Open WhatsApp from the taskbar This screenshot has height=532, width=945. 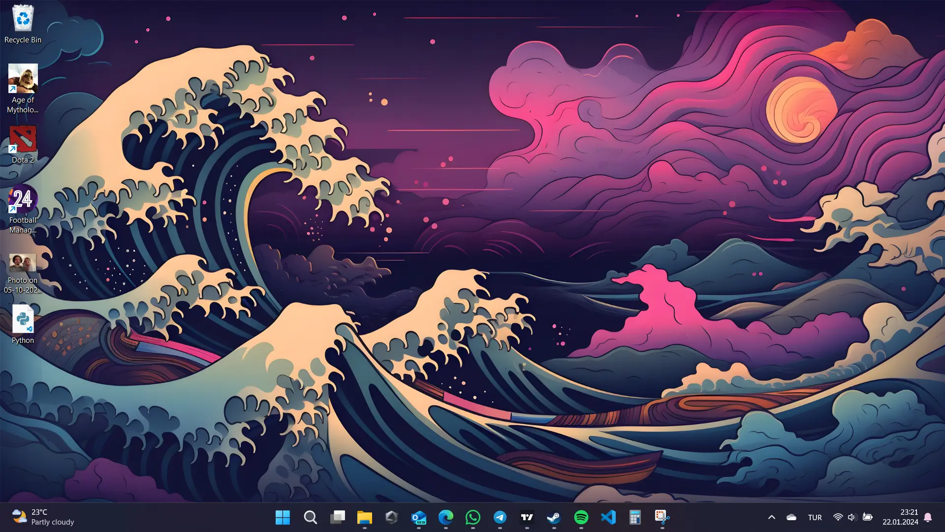pyautogui.click(x=473, y=517)
